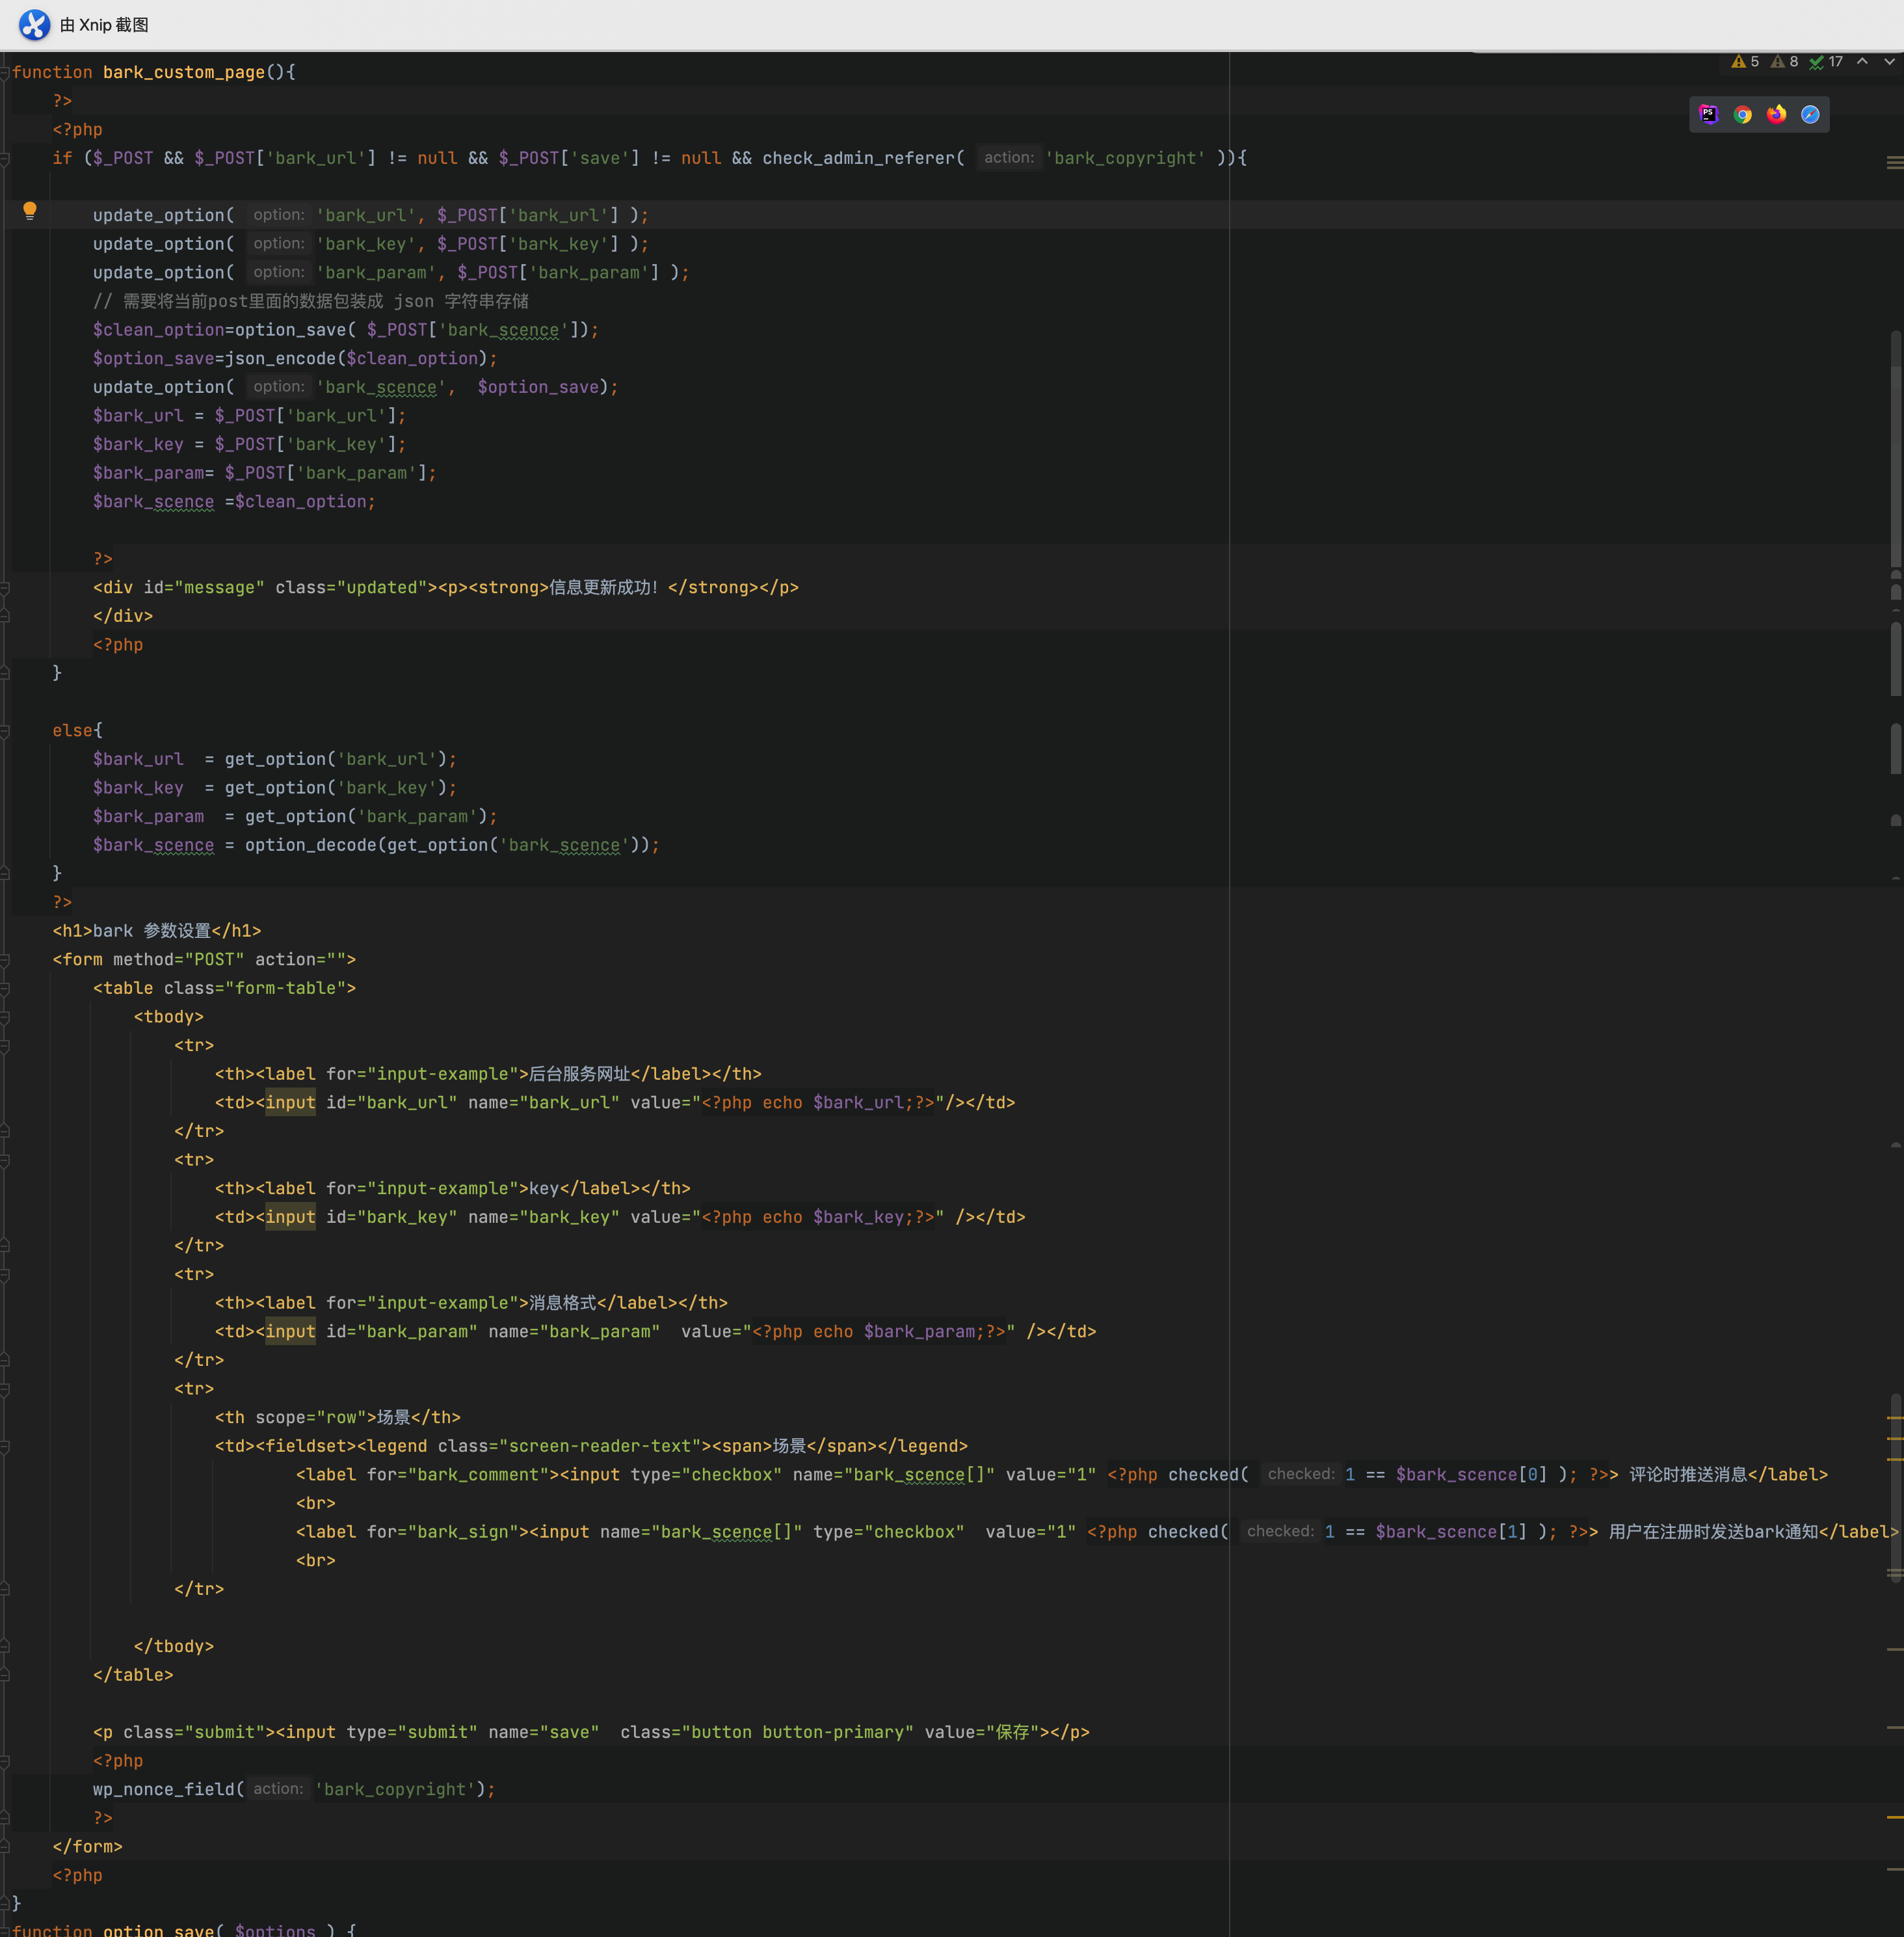Click the Xnip app icon in title bar
The image size is (1904, 1937).
coord(34,24)
